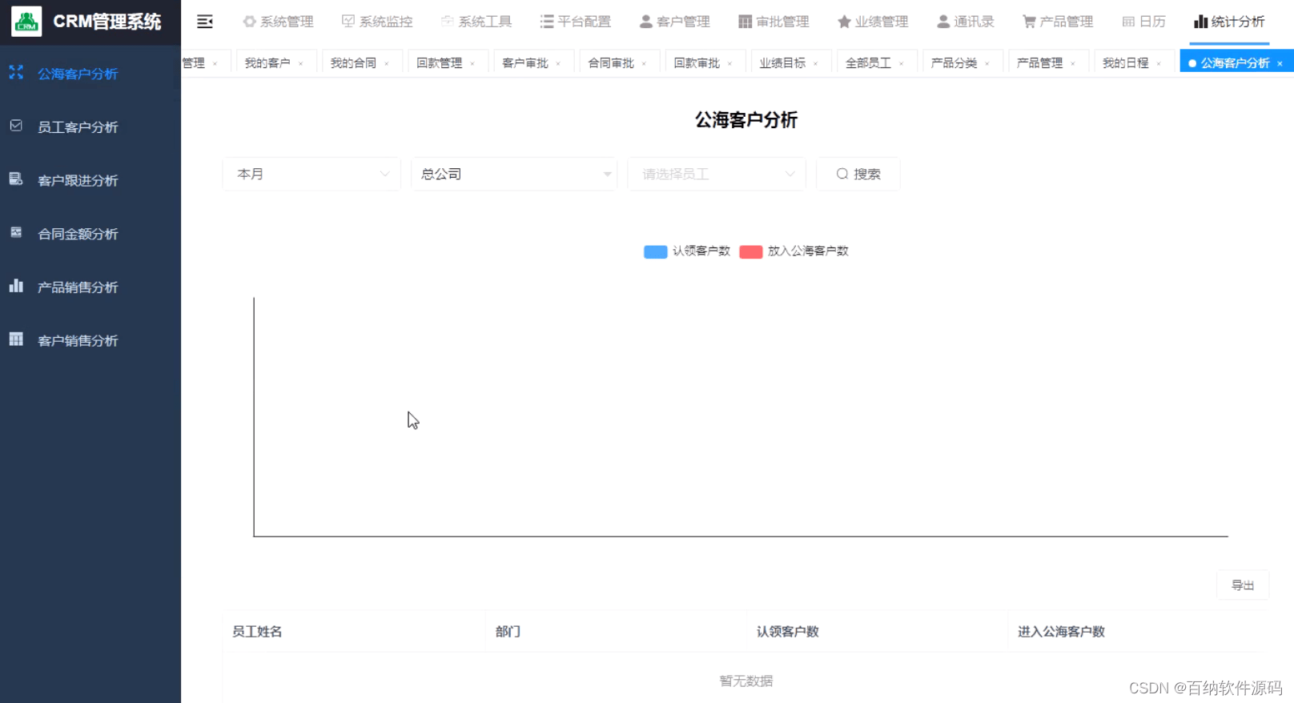
Task: Click the cart icon for 产品管理
Action: (x=1029, y=22)
